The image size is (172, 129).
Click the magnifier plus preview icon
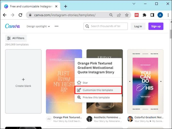pos(79,97)
